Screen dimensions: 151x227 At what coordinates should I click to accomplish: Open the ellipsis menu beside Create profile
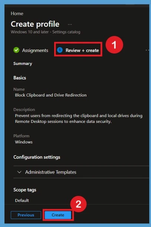pos(70,24)
